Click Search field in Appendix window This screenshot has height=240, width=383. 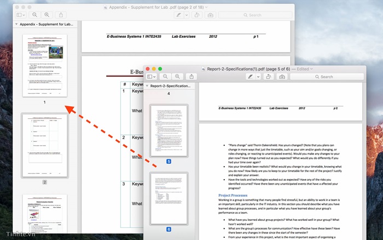(256, 15)
